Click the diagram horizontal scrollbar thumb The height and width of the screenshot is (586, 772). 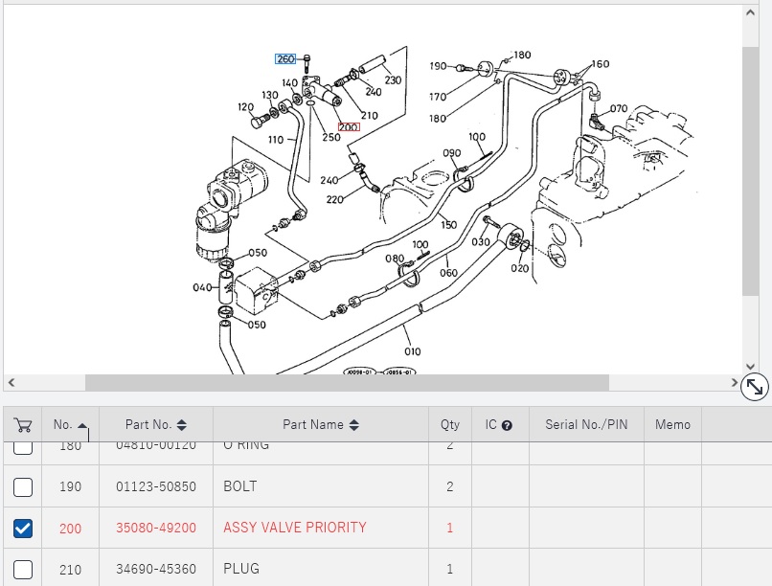point(347,383)
